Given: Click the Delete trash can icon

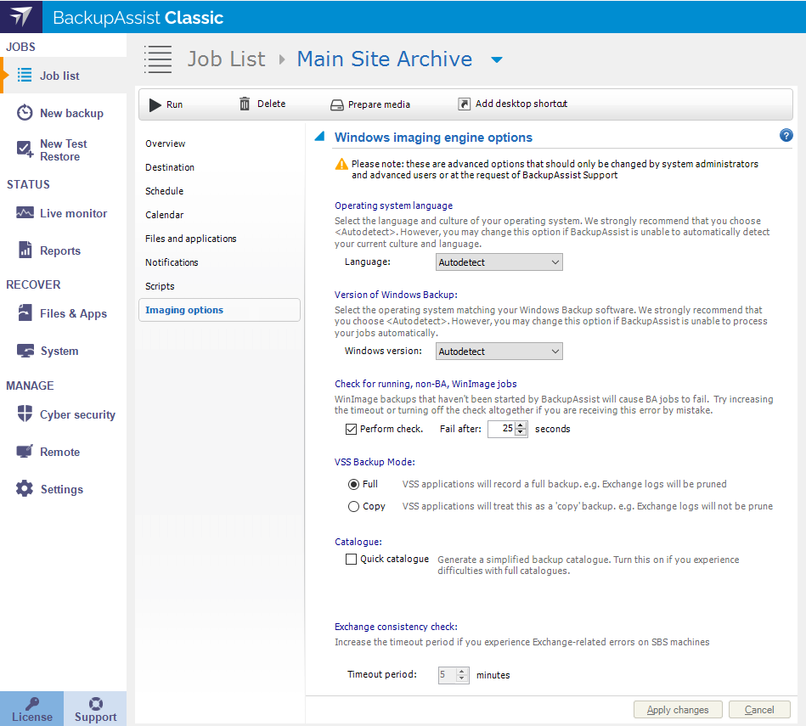Looking at the screenshot, I should (x=245, y=104).
